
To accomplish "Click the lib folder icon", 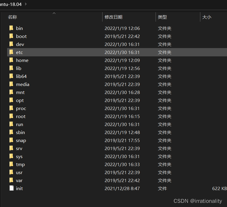I will (x=11, y=68).
